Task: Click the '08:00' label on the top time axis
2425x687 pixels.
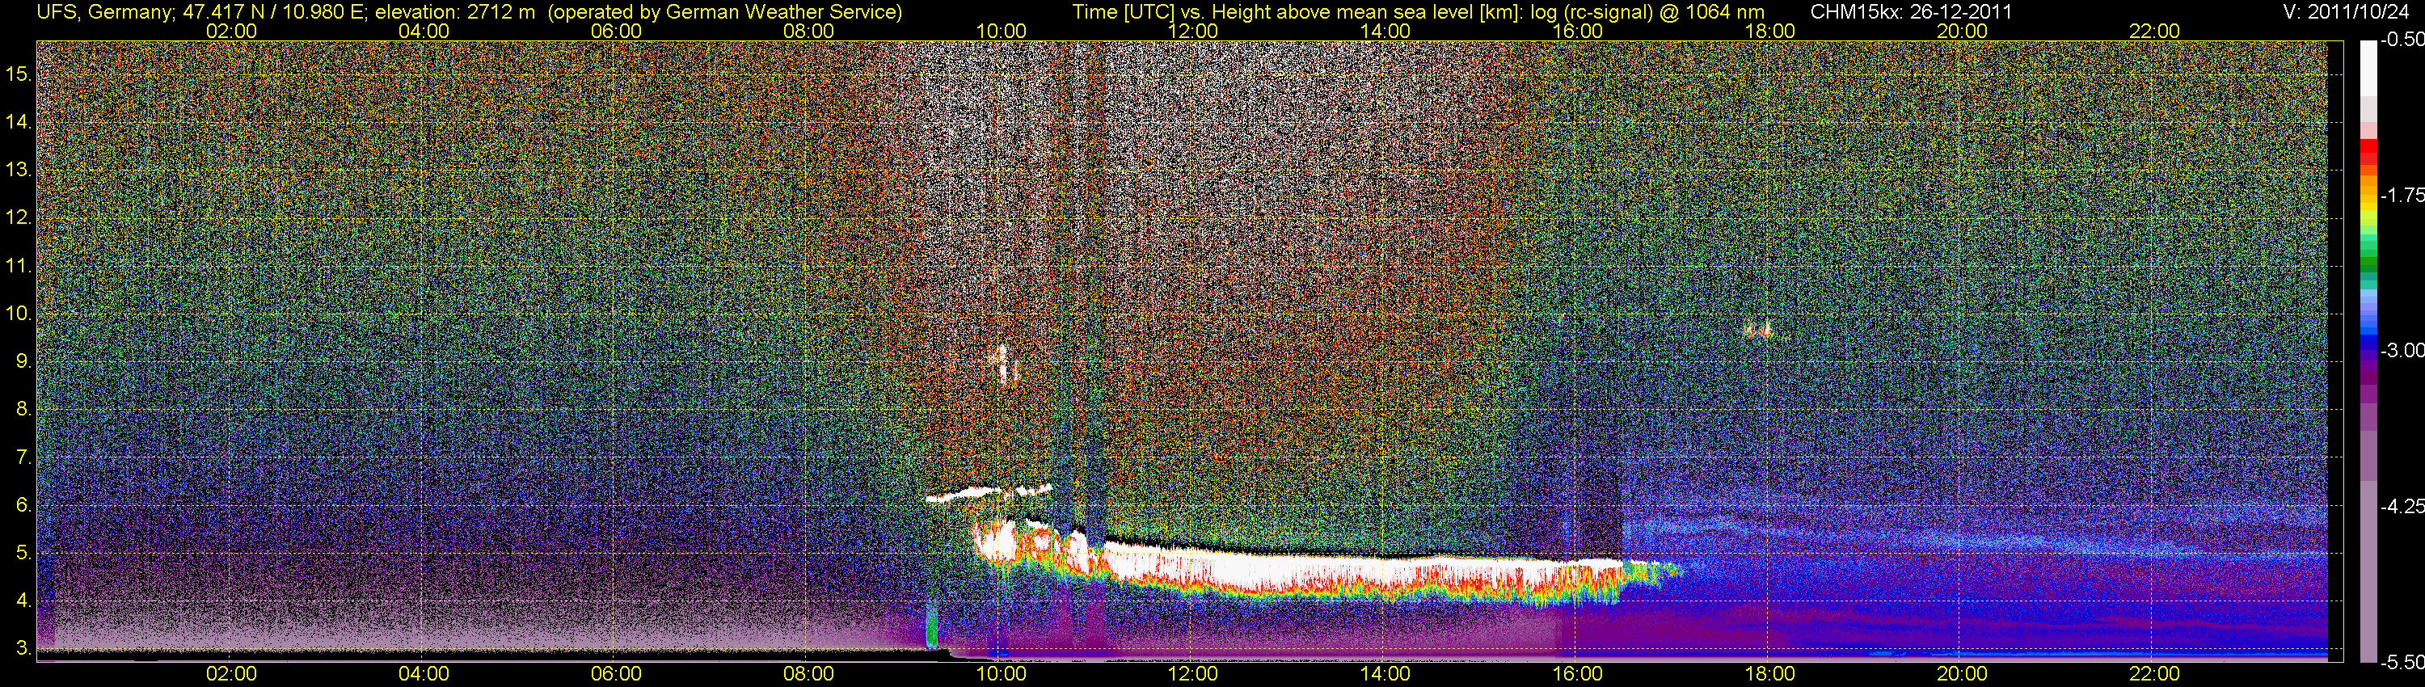Action: coord(808,31)
